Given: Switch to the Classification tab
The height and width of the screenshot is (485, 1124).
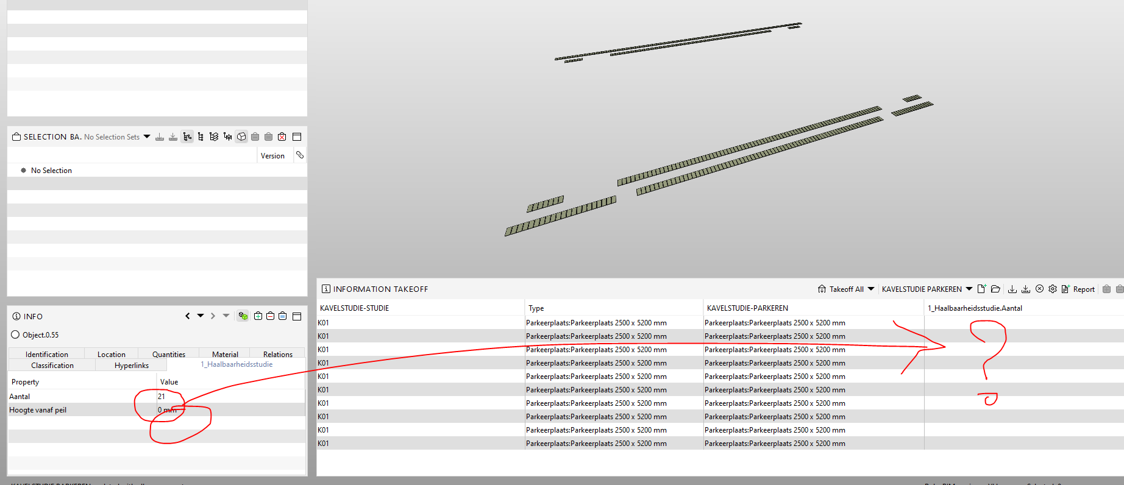Looking at the screenshot, I should (x=52, y=365).
